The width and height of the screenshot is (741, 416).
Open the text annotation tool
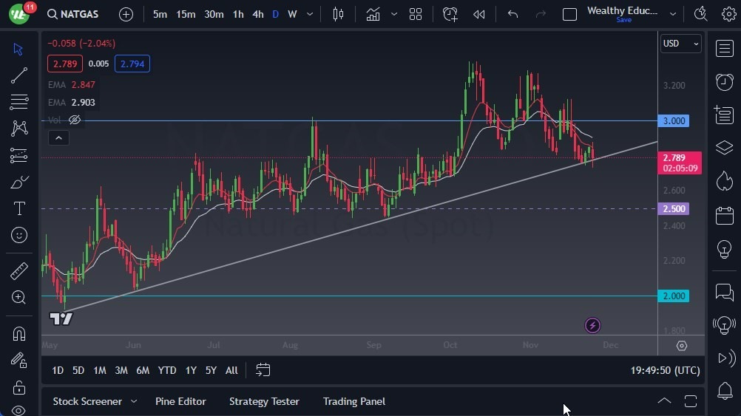click(19, 208)
